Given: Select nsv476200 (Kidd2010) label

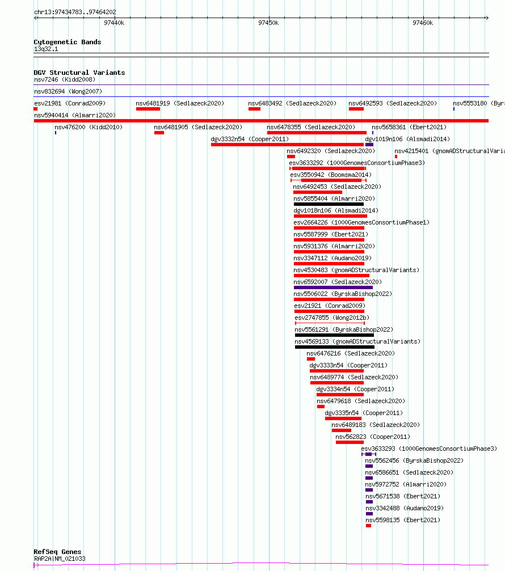Looking at the screenshot, I should point(89,127).
